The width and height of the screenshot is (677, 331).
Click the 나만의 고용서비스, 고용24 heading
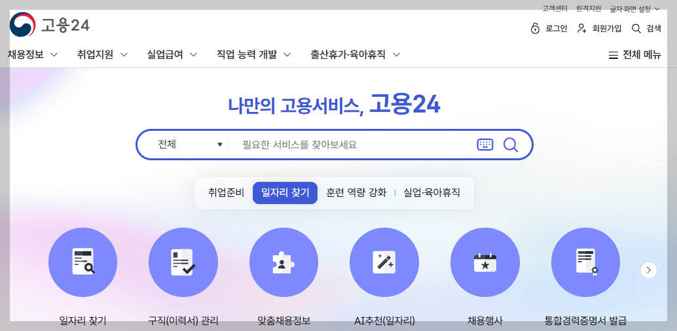(x=334, y=105)
